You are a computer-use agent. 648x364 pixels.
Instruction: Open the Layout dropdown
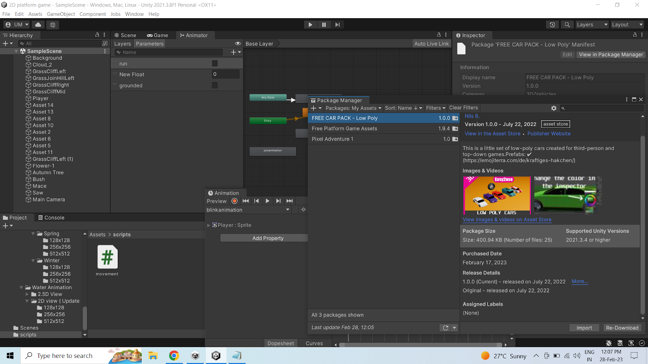click(627, 25)
